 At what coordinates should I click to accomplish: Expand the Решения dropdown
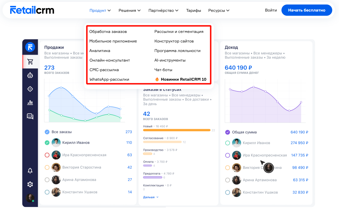(129, 10)
